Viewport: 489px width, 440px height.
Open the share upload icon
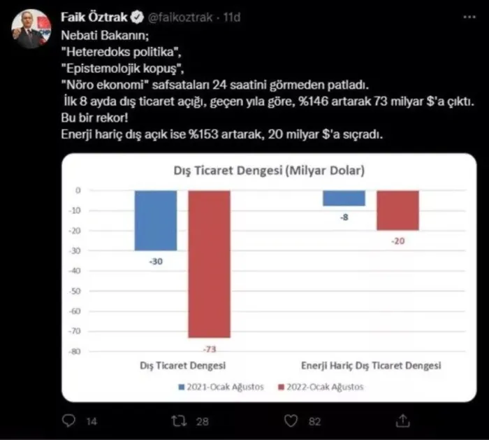coord(402,420)
